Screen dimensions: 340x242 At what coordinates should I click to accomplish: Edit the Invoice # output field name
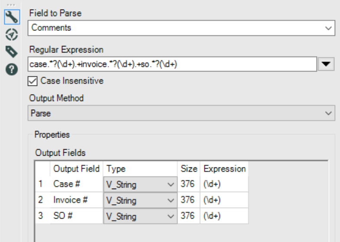coord(76,200)
